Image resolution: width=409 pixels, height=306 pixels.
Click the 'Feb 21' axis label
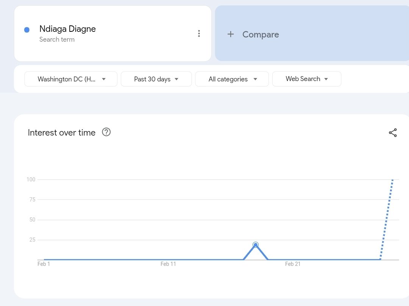click(x=293, y=264)
